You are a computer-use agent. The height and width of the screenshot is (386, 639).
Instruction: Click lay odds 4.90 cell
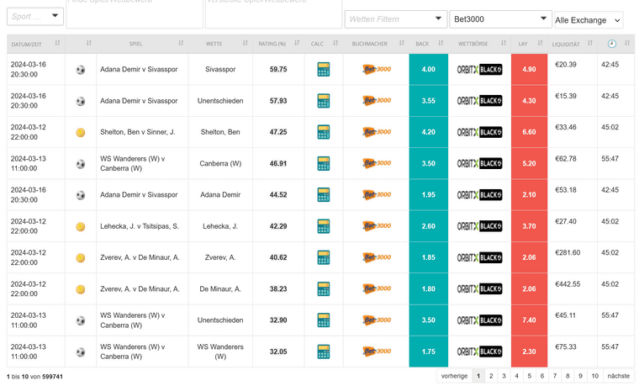(x=529, y=69)
